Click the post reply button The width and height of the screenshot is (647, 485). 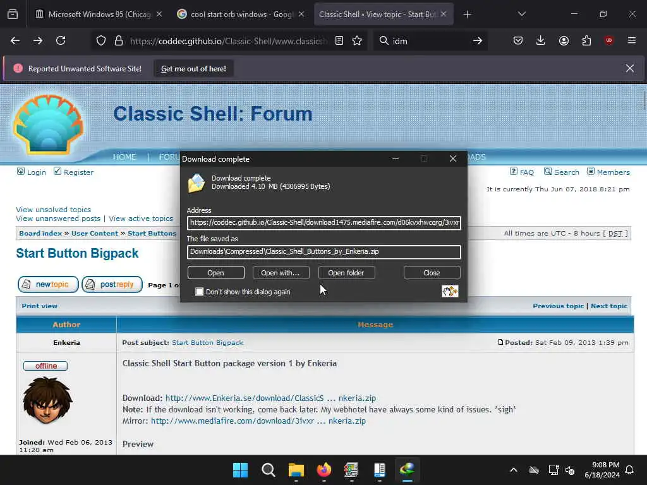(112, 285)
